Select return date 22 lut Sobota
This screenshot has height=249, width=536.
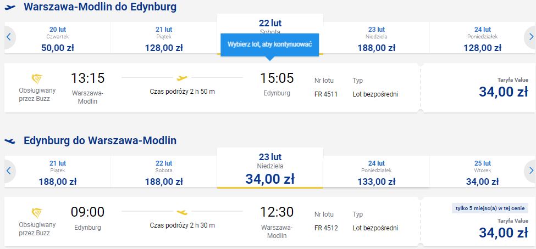click(x=164, y=172)
